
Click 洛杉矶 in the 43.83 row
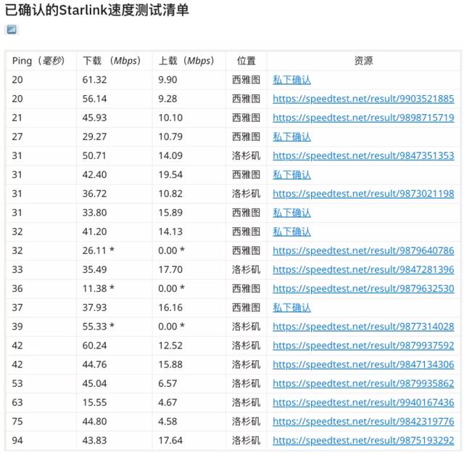click(x=246, y=440)
